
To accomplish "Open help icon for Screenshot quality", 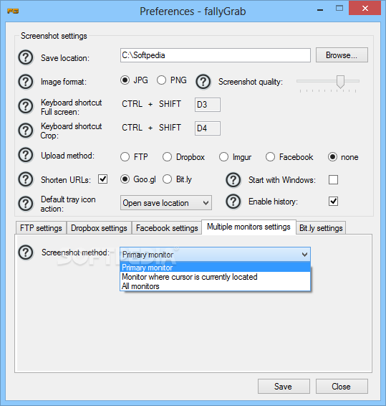I will point(203,82).
